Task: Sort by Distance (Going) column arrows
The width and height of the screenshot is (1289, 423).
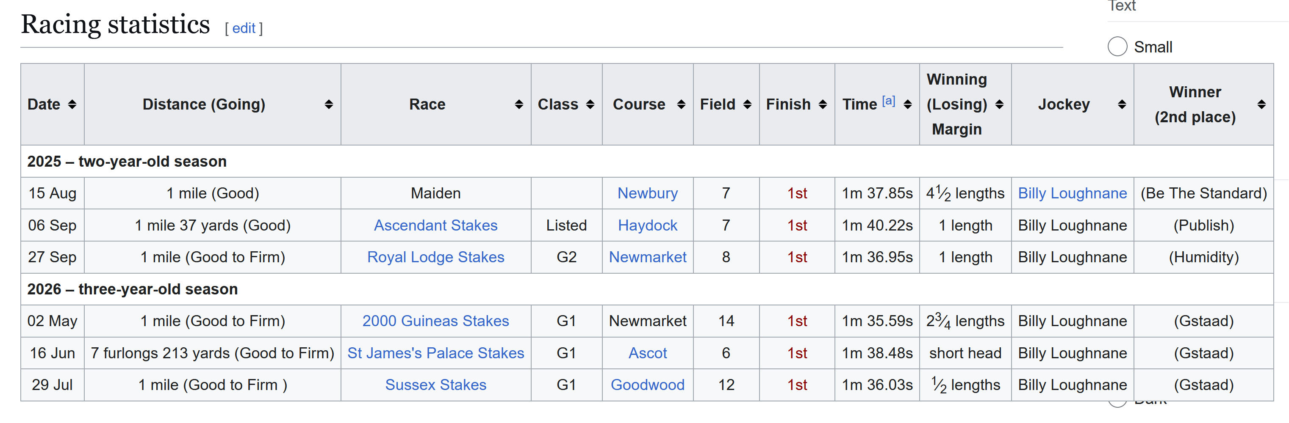Action: click(329, 104)
